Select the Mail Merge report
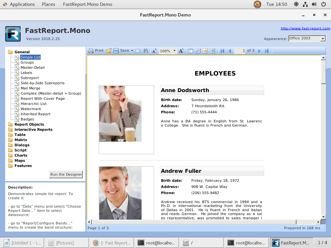This screenshot has width=331, height=248. pos(30,88)
